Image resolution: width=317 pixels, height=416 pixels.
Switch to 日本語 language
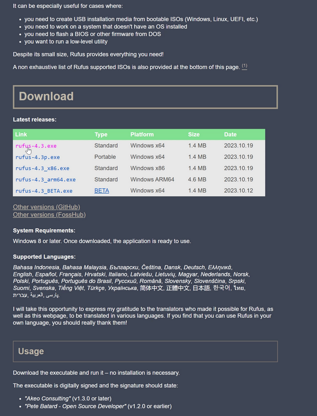[x=200, y=288]
